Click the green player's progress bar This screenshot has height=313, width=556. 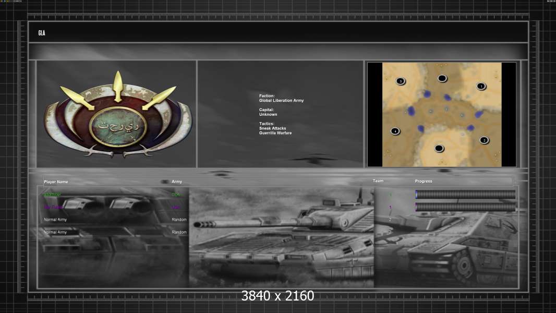(x=465, y=195)
